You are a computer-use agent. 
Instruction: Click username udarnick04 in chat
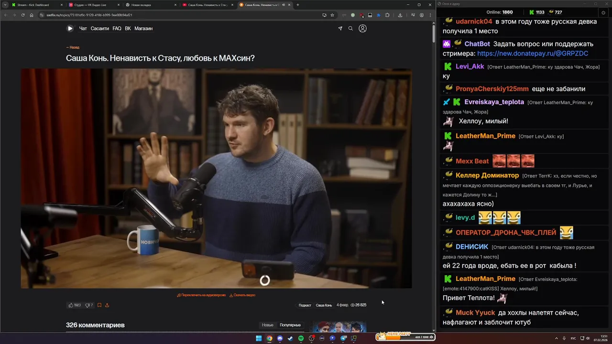(x=474, y=21)
